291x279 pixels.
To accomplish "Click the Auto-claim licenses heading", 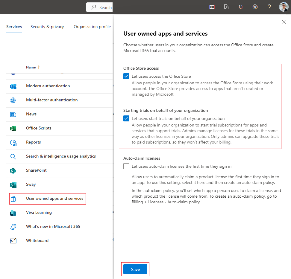I will pos(142,158).
